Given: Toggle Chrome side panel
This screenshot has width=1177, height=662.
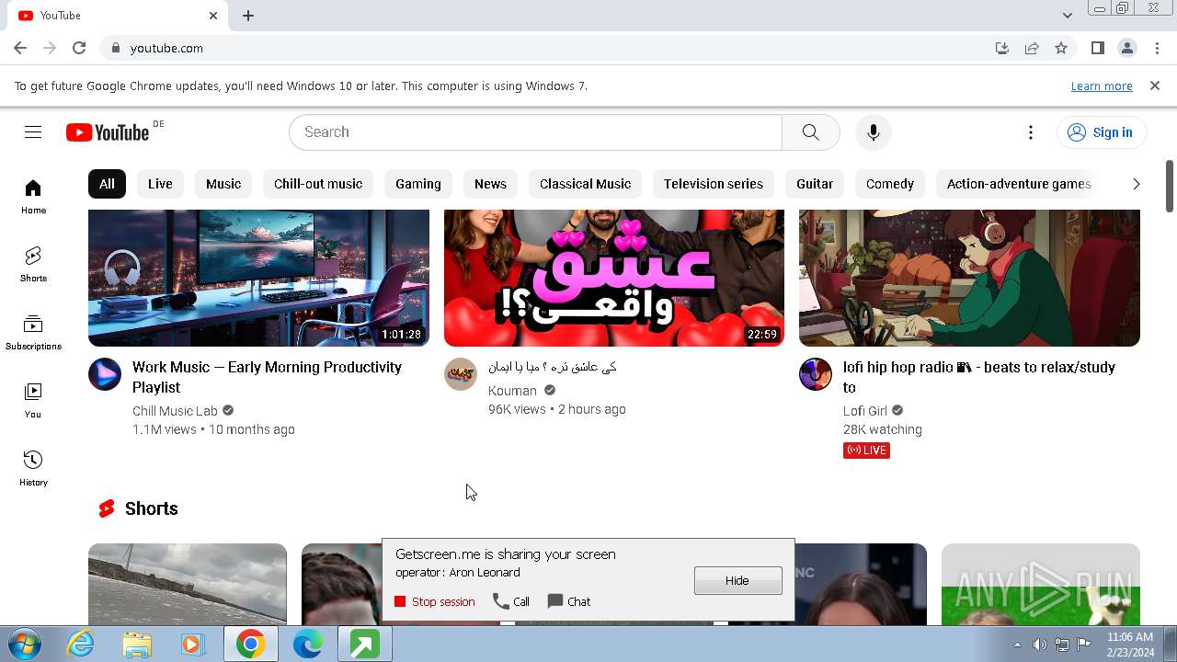Looking at the screenshot, I should point(1097,48).
